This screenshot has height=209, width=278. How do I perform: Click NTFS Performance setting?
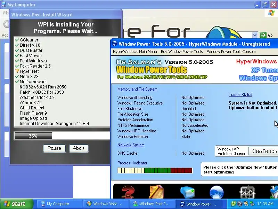click(133, 125)
